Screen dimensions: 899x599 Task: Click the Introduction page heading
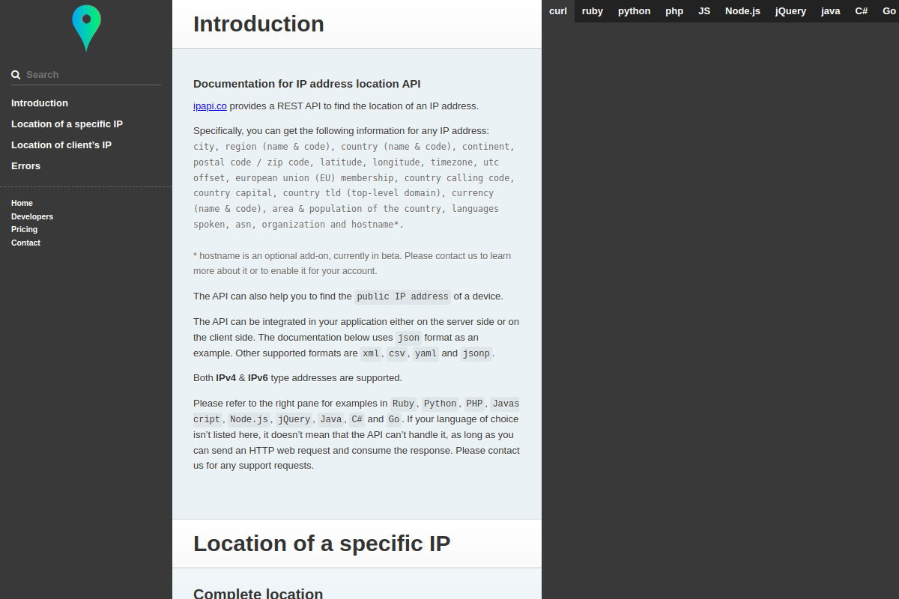[x=258, y=24]
